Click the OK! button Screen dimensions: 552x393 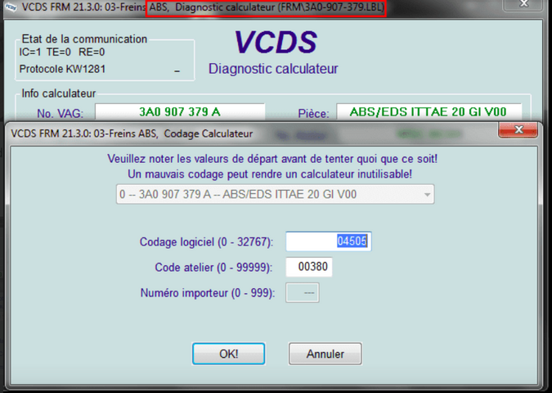pos(228,354)
